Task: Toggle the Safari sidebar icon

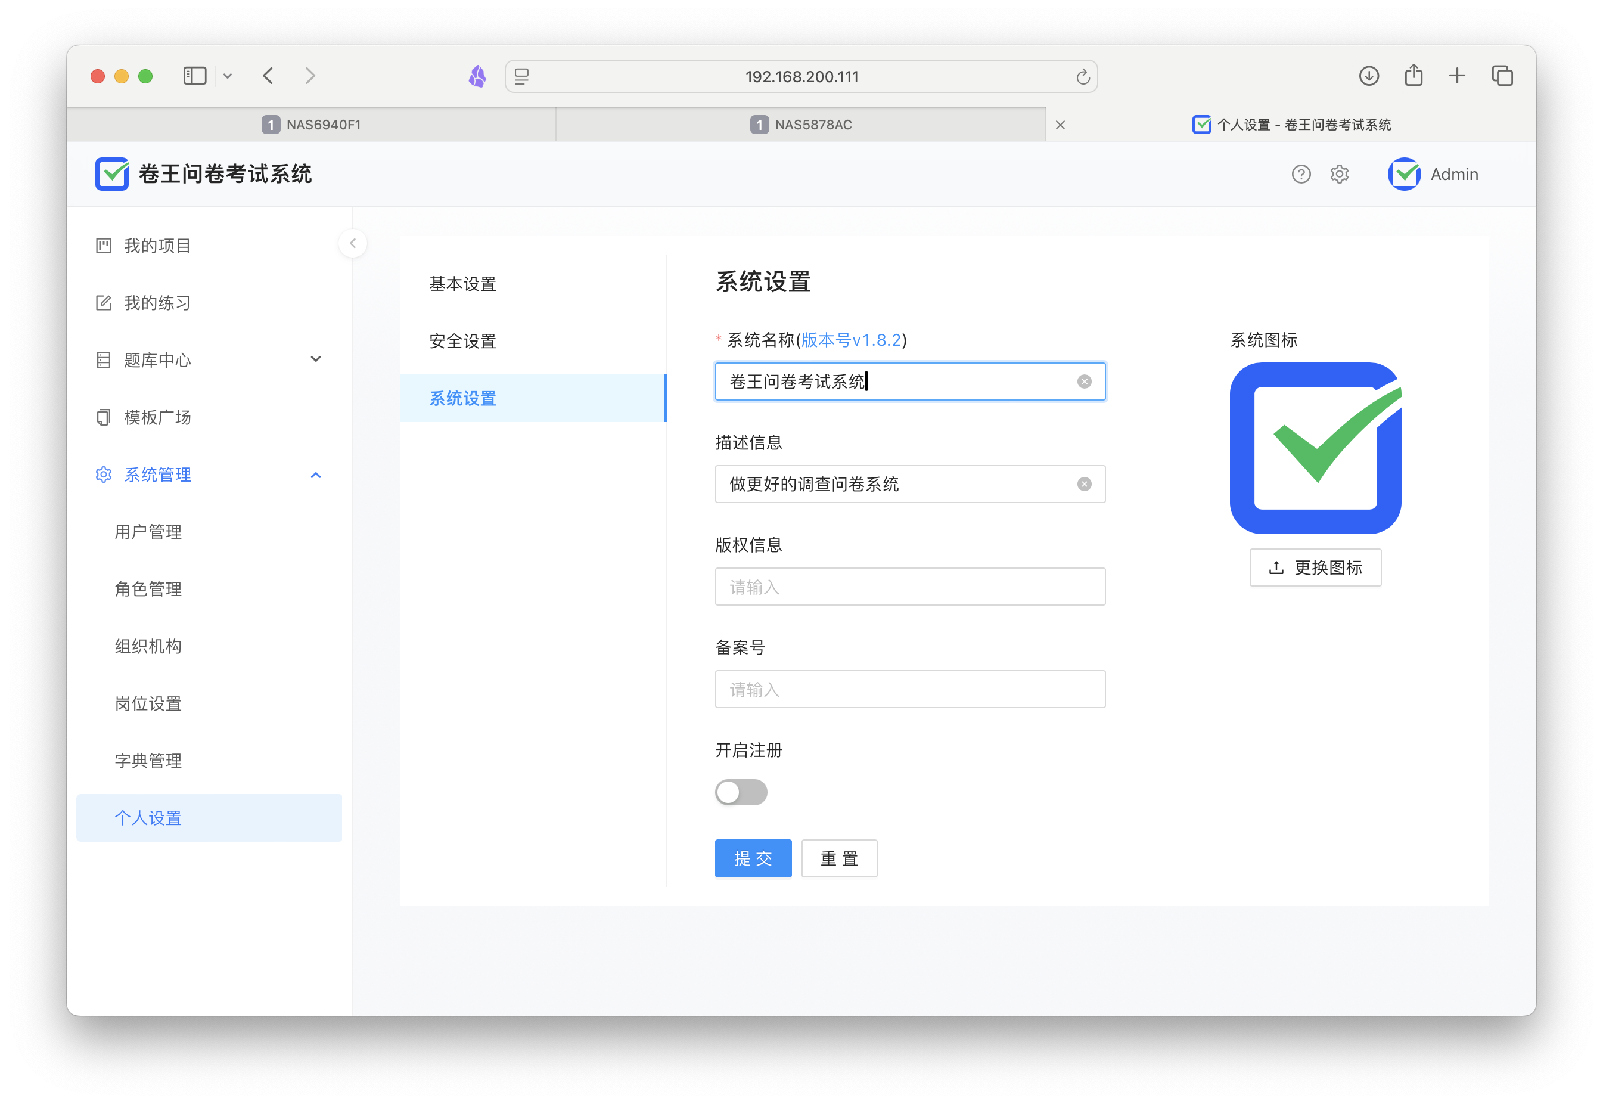Action: 195,76
